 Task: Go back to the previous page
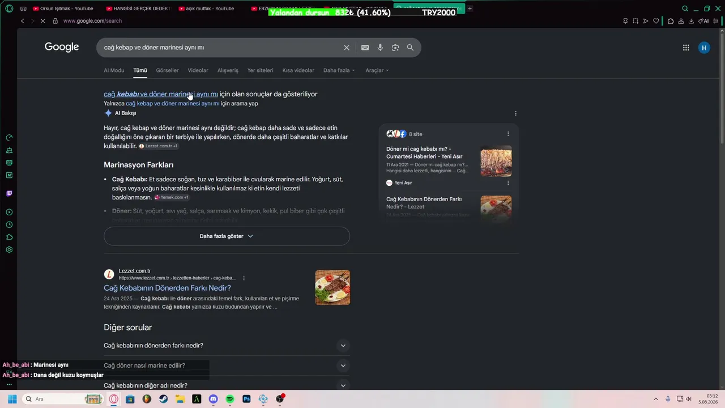point(23,21)
